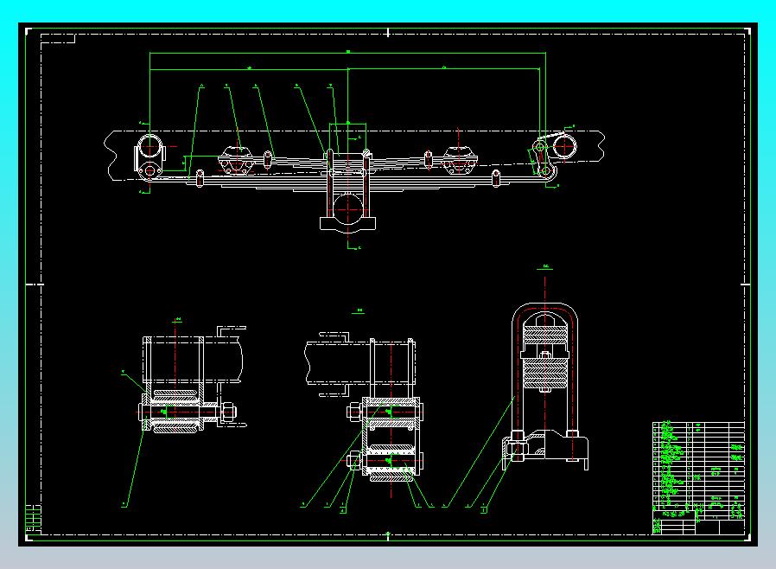Click the axle circle under the leaf spring center
776x569 pixels.
[x=348, y=209]
